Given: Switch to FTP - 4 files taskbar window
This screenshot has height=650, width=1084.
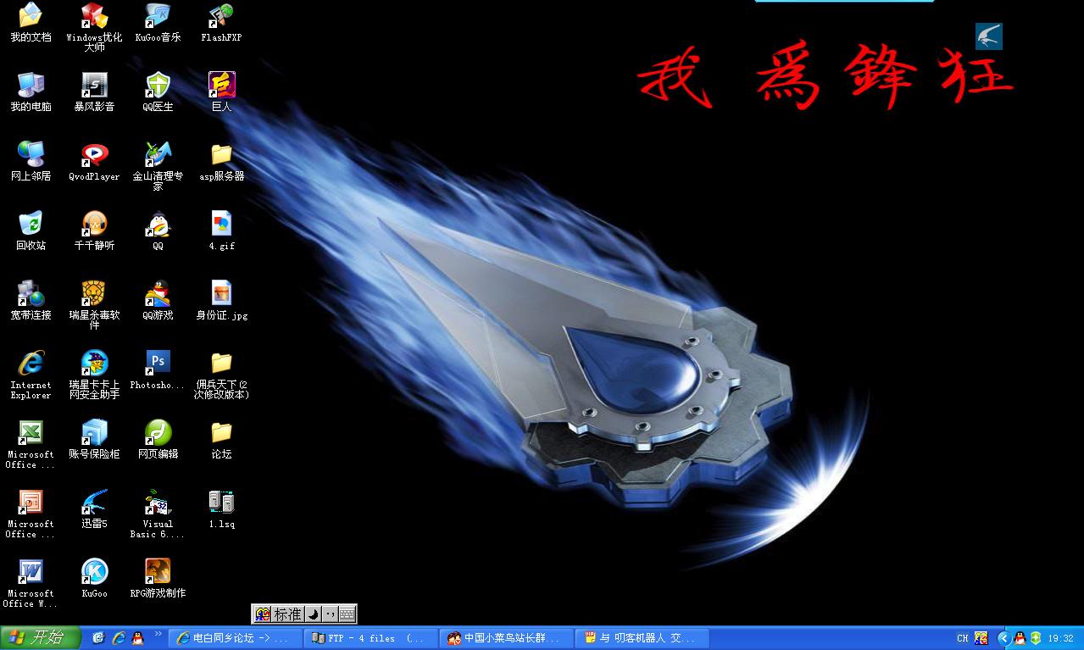Looking at the screenshot, I should pyautogui.click(x=371, y=638).
